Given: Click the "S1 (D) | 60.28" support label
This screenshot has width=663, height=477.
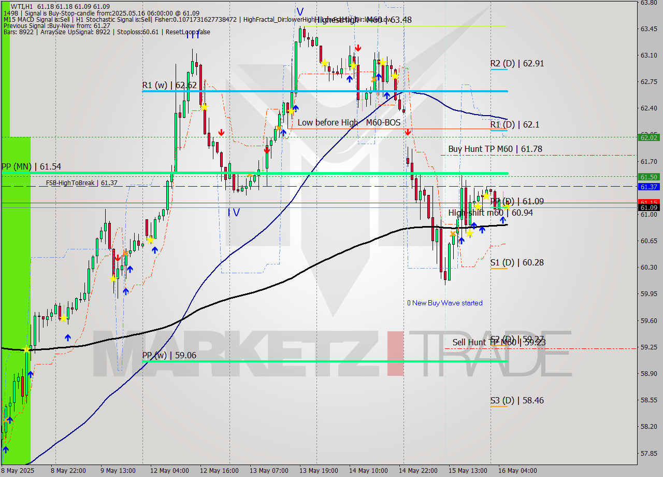Looking at the screenshot, I should tap(517, 263).
